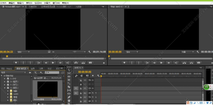Screen dimensions: 213x105
Task: Go to In point in Source monitor
Action: click(x=39, y=63)
